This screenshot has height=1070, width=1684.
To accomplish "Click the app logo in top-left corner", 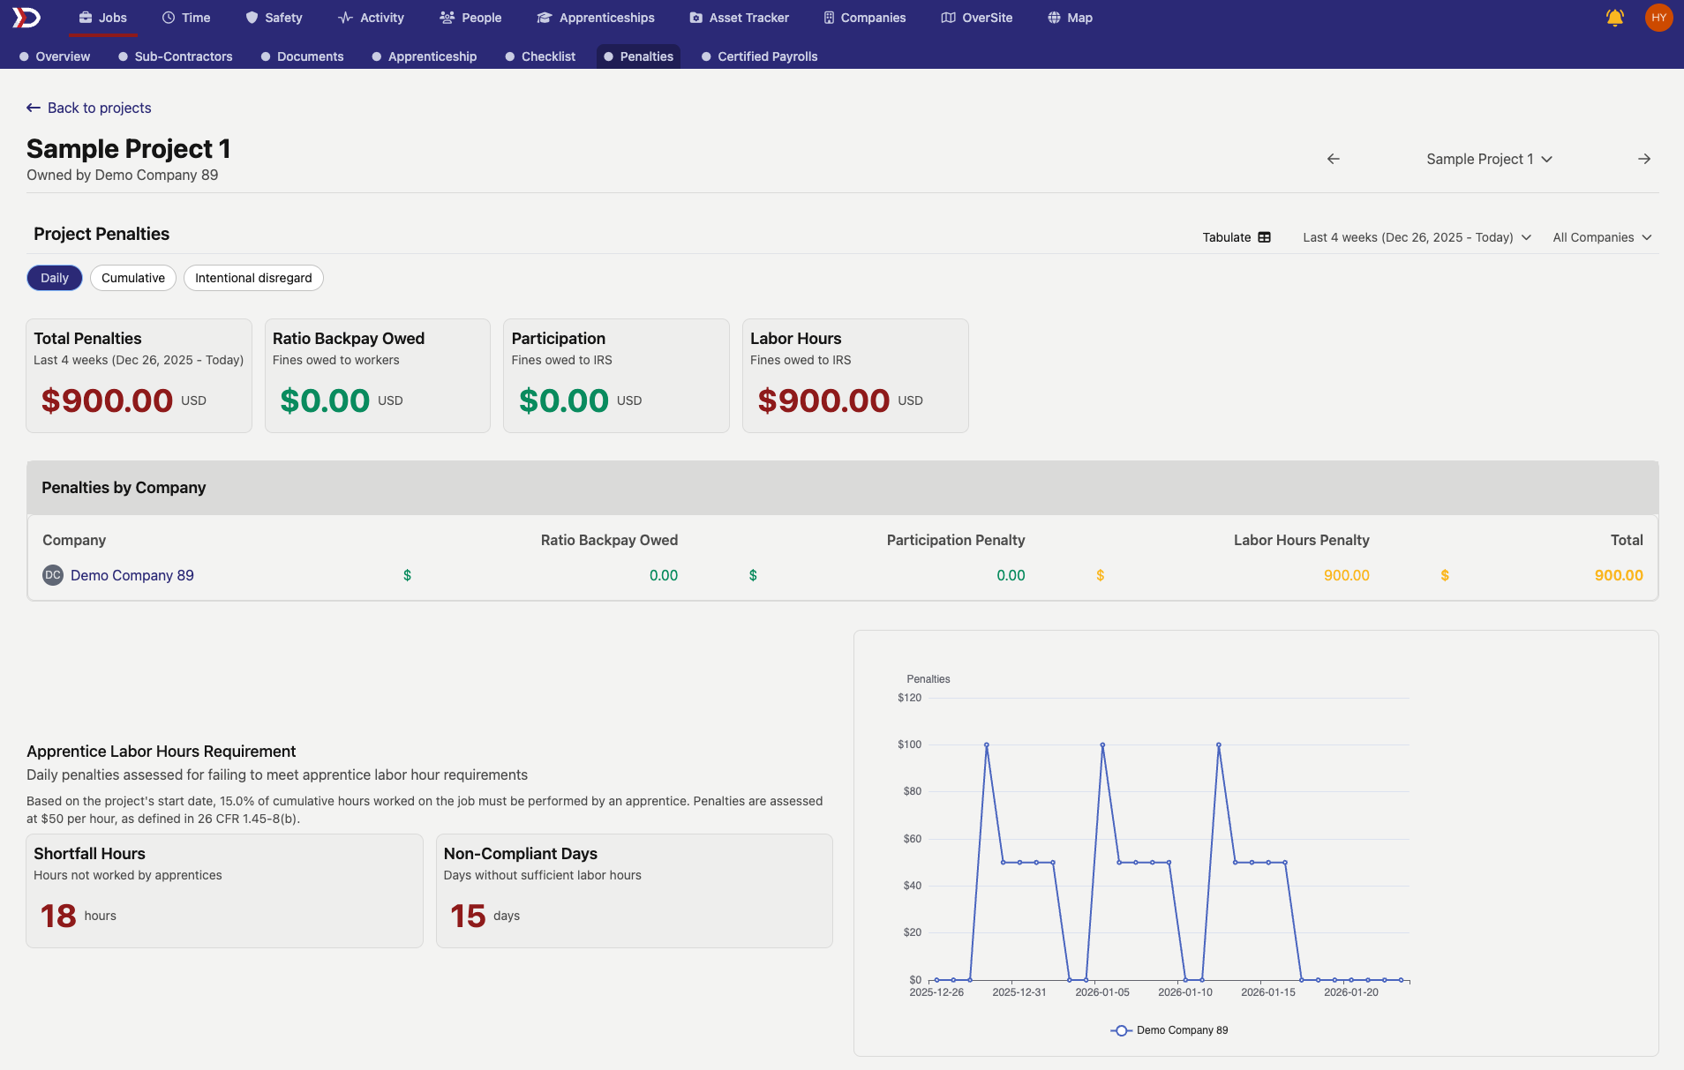I will pyautogui.click(x=26, y=18).
